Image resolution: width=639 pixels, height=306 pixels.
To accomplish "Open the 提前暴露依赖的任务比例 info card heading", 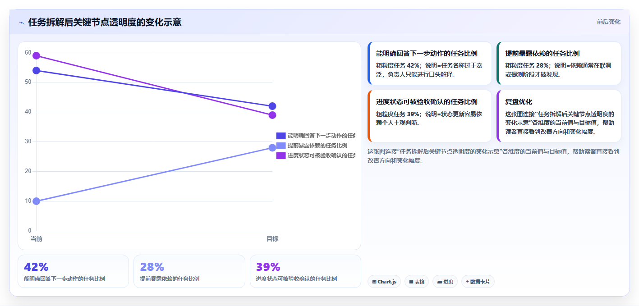I will pyautogui.click(x=542, y=54).
